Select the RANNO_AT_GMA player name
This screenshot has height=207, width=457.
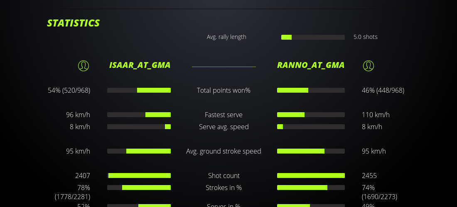click(x=311, y=65)
